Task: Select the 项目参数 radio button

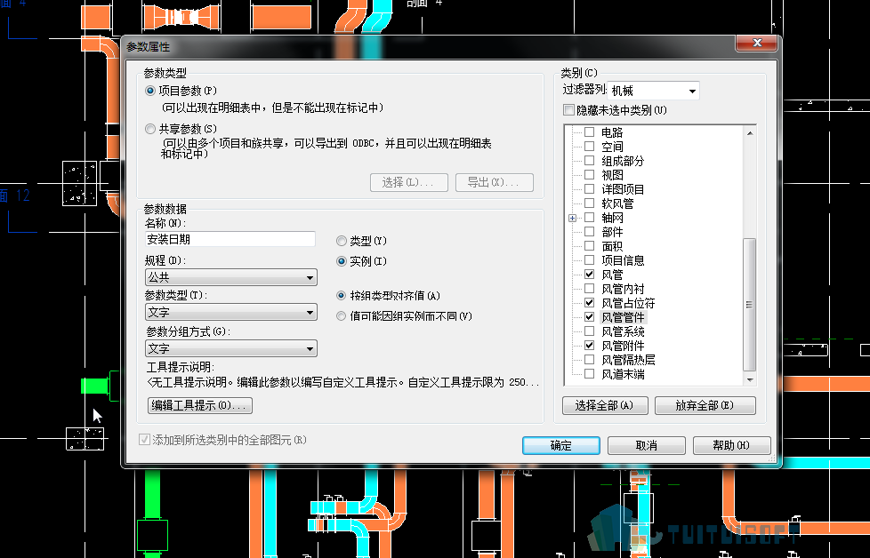Action: [149, 91]
